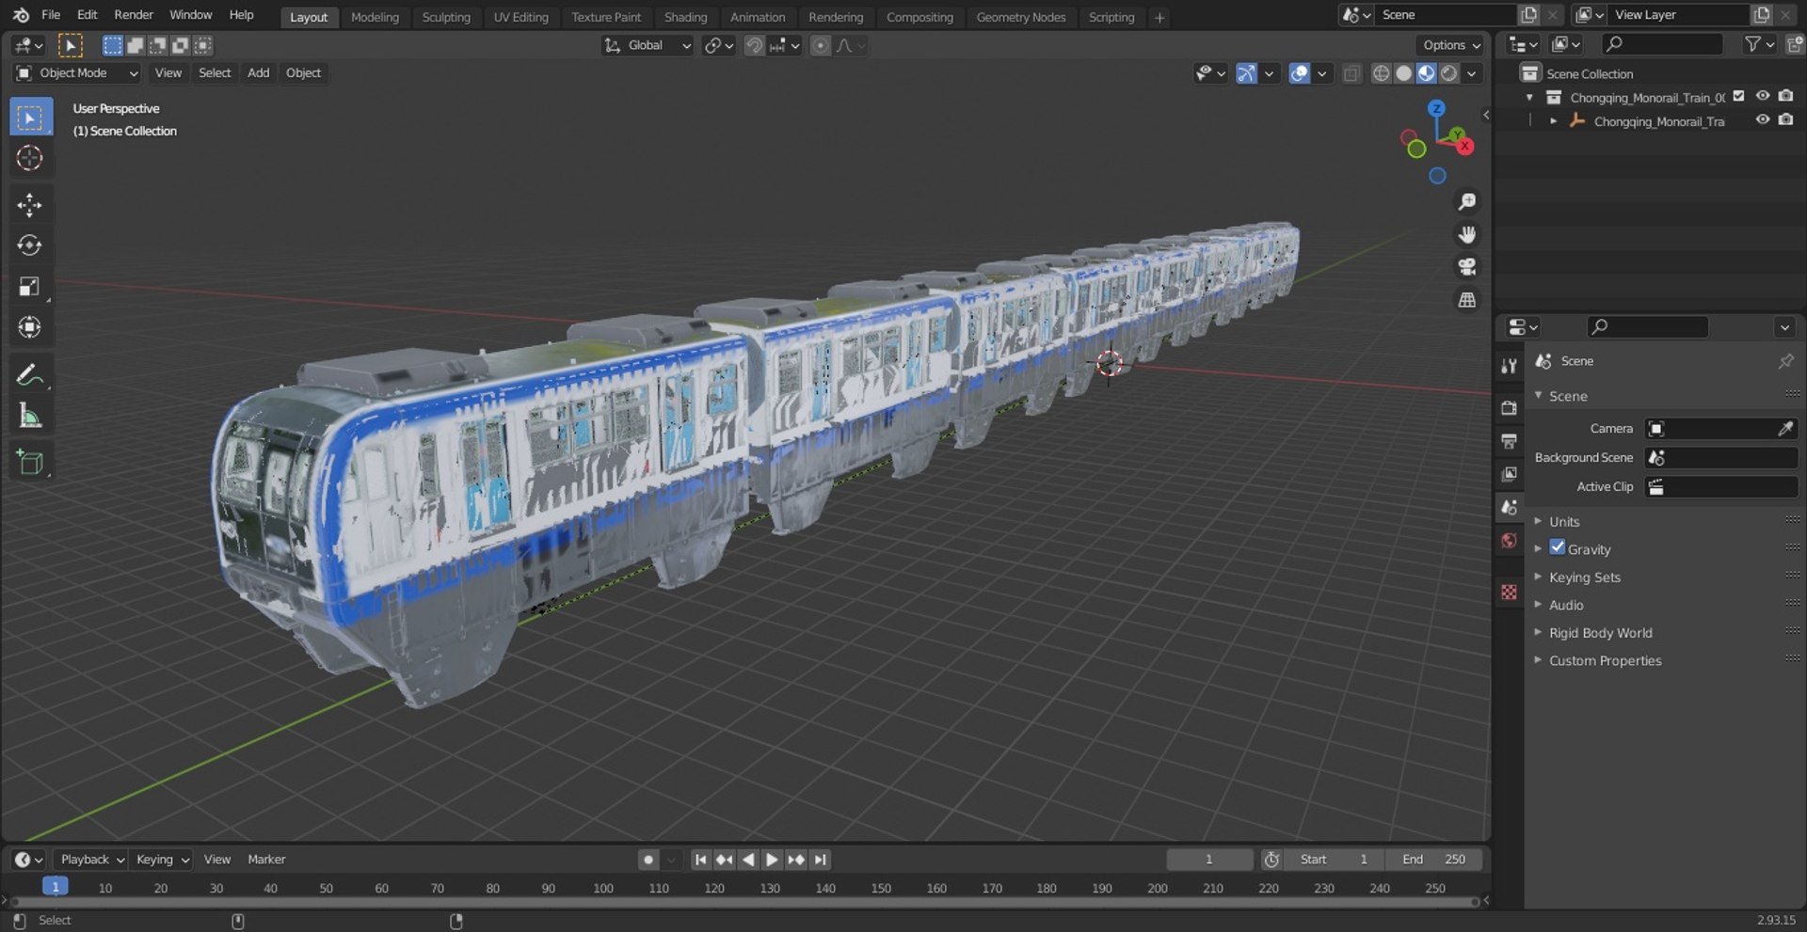Switch to solid viewport shading
Image resolution: width=1807 pixels, height=932 pixels.
(1403, 73)
